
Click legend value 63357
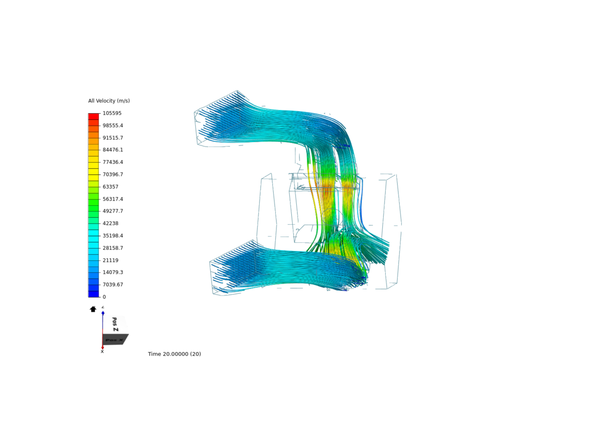click(110, 187)
